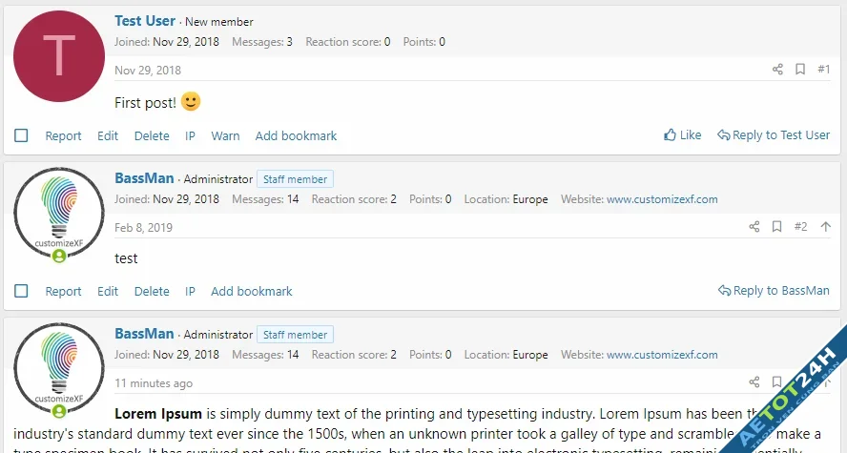
Task: Click bookmark icon on post #2
Action: coord(777,227)
